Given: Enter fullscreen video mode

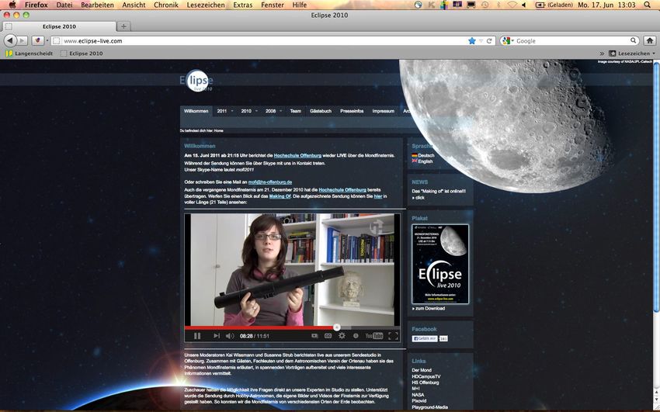Looking at the screenshot, I should [393, 335].
